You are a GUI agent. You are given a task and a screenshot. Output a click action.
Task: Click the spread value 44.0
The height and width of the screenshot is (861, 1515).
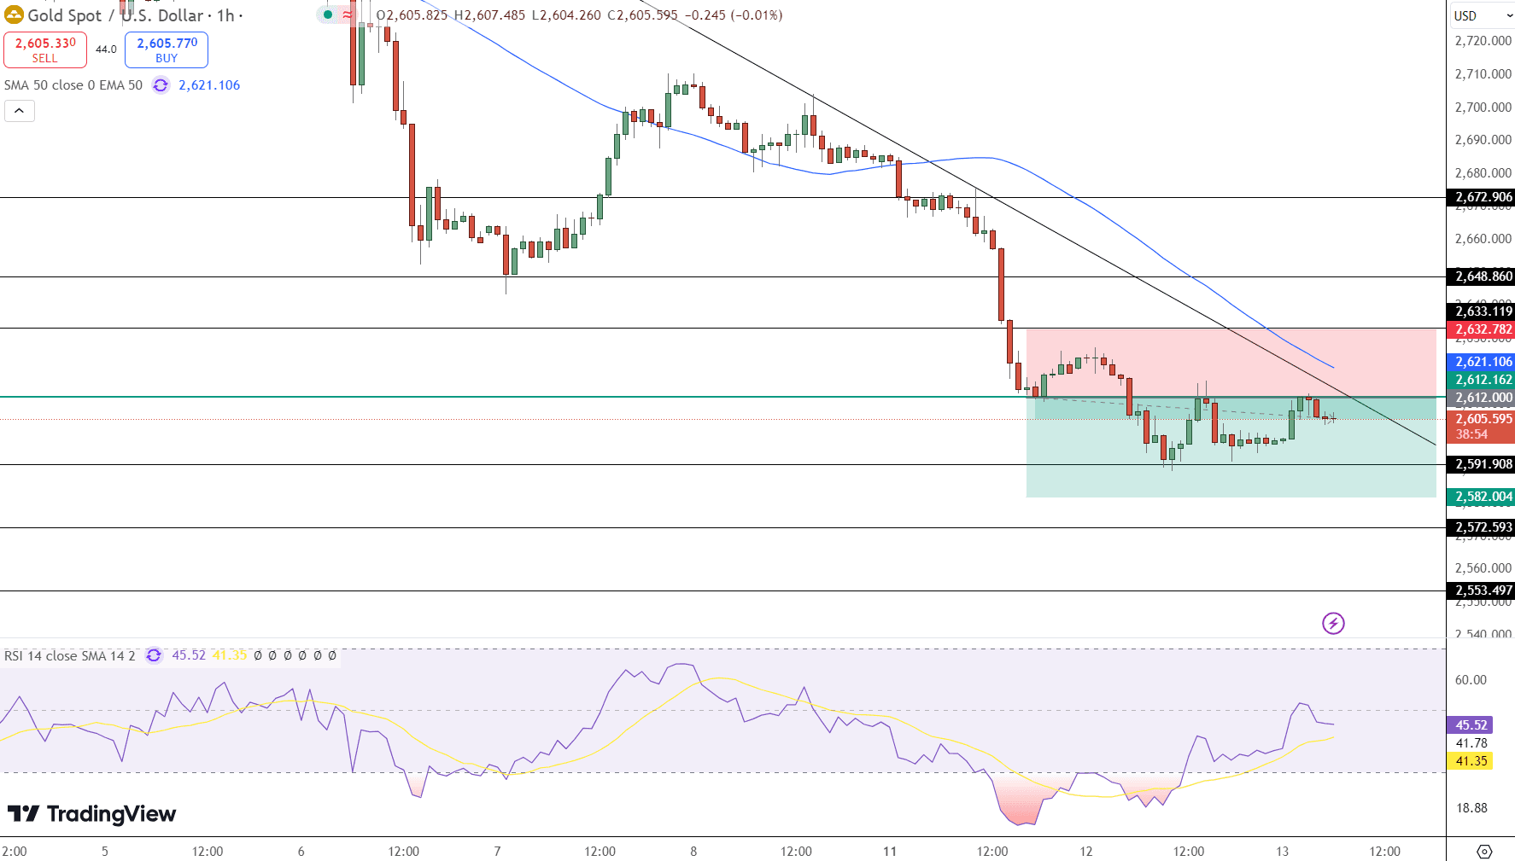106,49
